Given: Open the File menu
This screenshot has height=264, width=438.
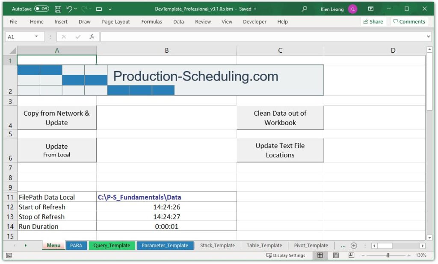Looking at the screenshot, I should click(13, 21).
